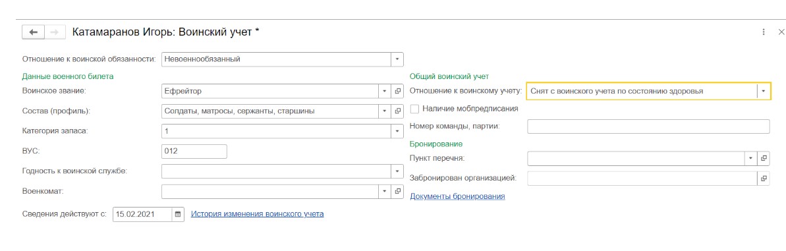The height and width of the screenshot is (251, 786).
Task: Expand the Воинское звание dropdown arrow
Action: coord(385,91)
